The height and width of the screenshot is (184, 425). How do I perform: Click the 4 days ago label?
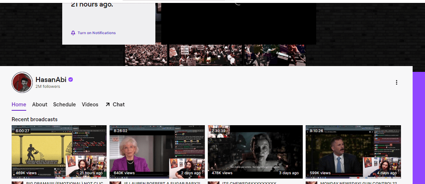(387, 173)
